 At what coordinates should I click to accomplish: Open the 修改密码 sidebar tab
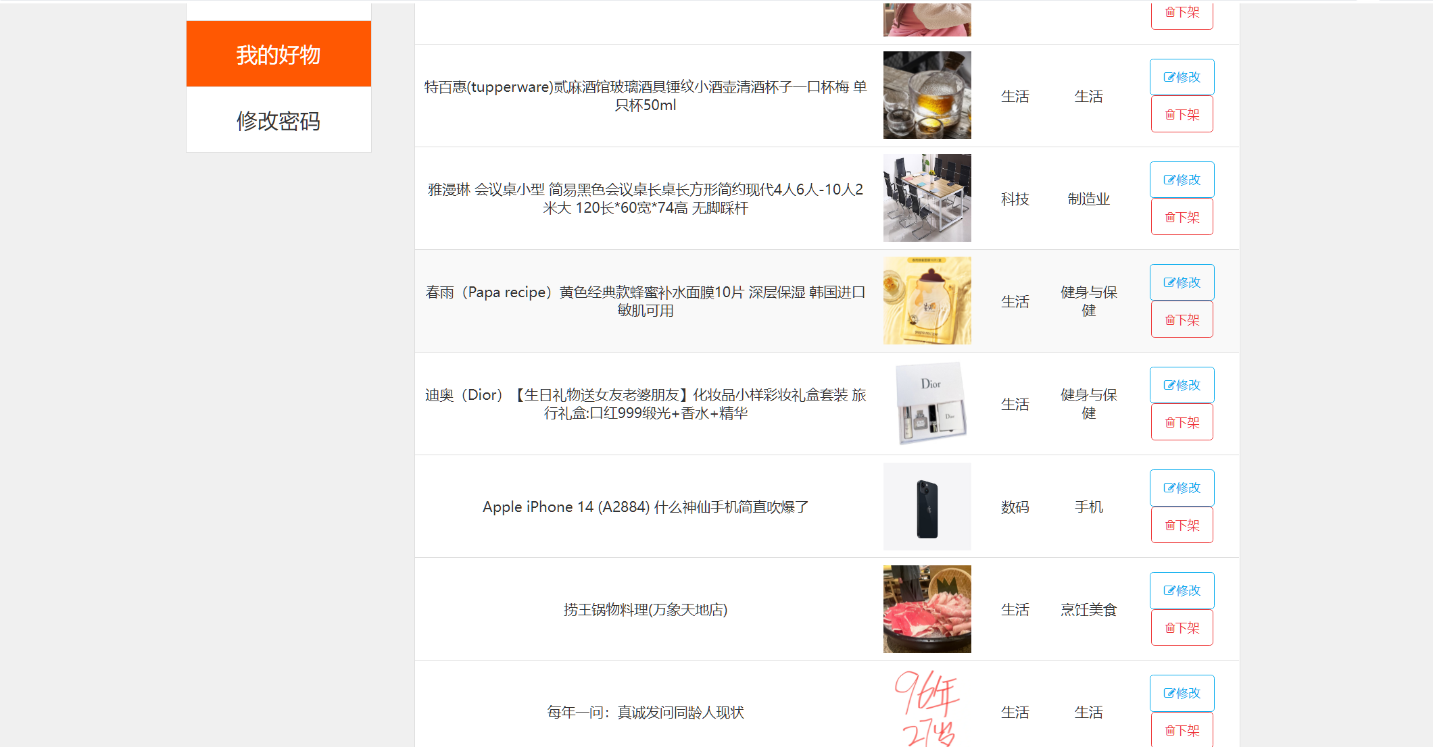278,120
